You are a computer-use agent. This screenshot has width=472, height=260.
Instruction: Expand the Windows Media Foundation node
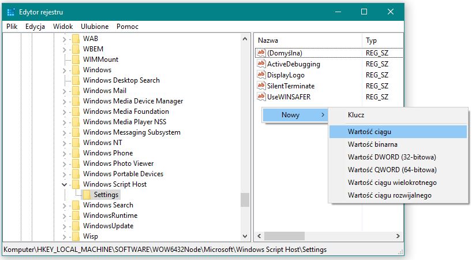pos(64,112)
